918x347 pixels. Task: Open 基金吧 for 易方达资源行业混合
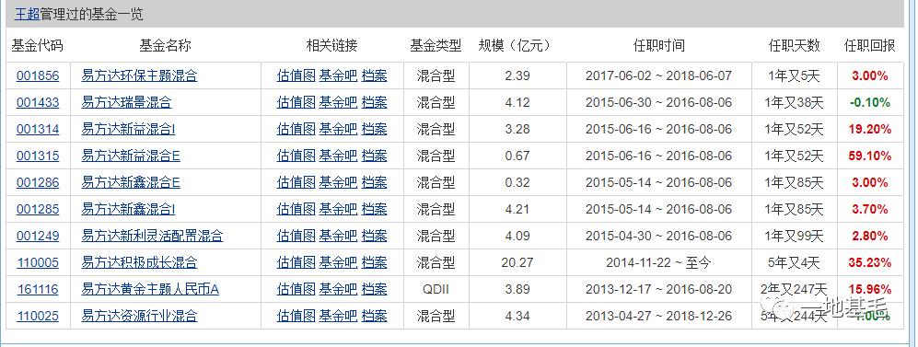point(338,316)
